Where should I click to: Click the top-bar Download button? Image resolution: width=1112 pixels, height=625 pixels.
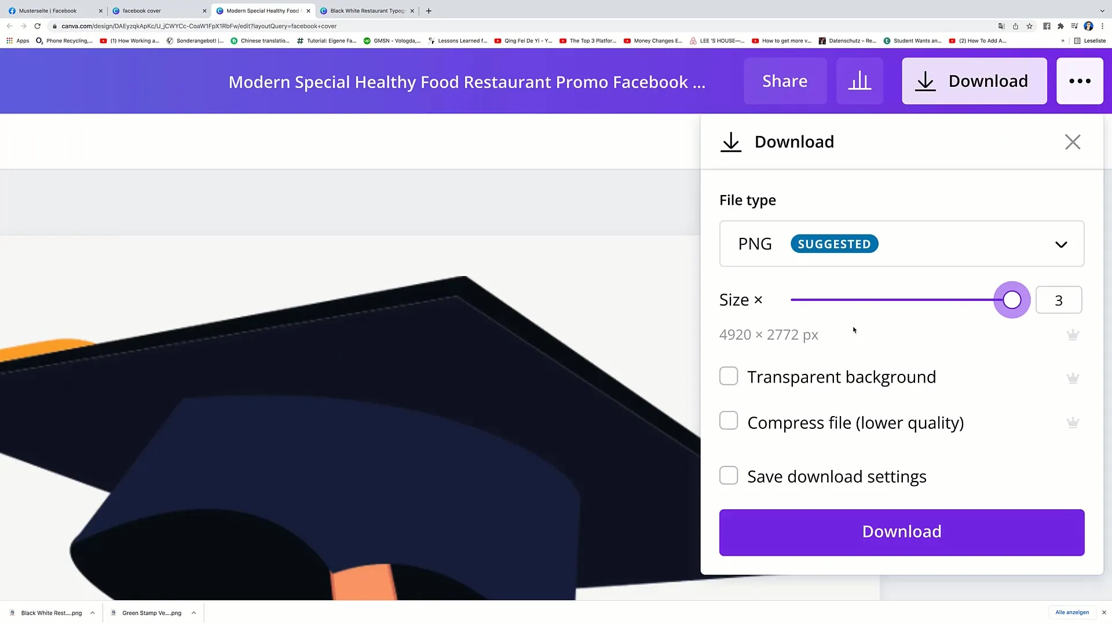pos(974,81)
